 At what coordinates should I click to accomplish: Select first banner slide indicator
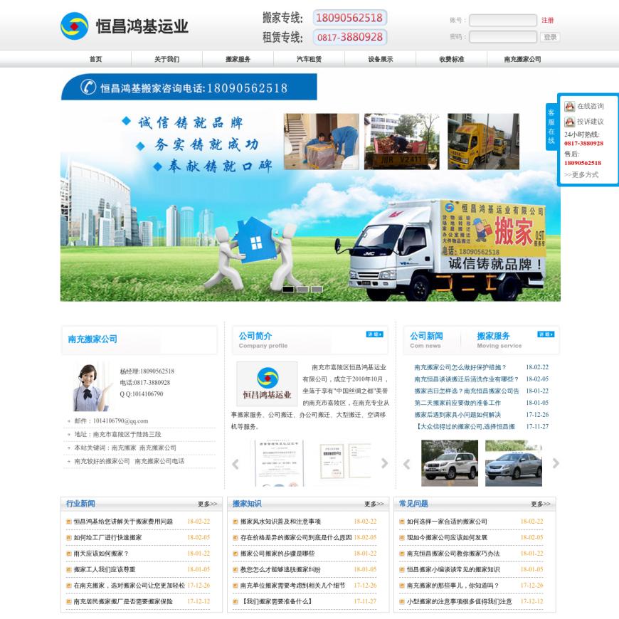click(x=288, y=289)
